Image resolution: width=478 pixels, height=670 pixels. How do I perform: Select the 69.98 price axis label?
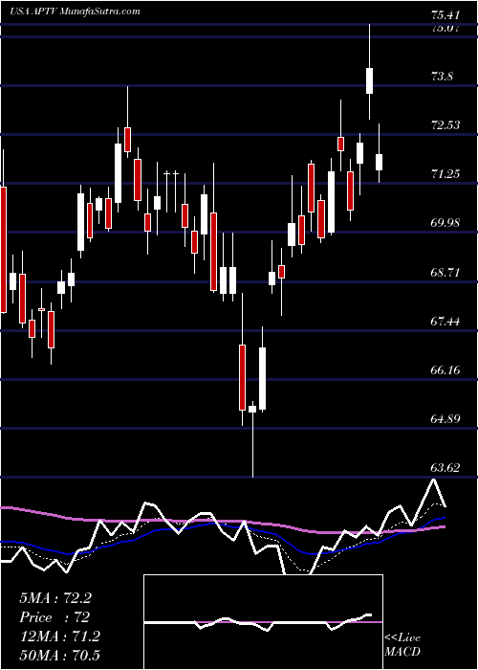click(x=445, y=223)
